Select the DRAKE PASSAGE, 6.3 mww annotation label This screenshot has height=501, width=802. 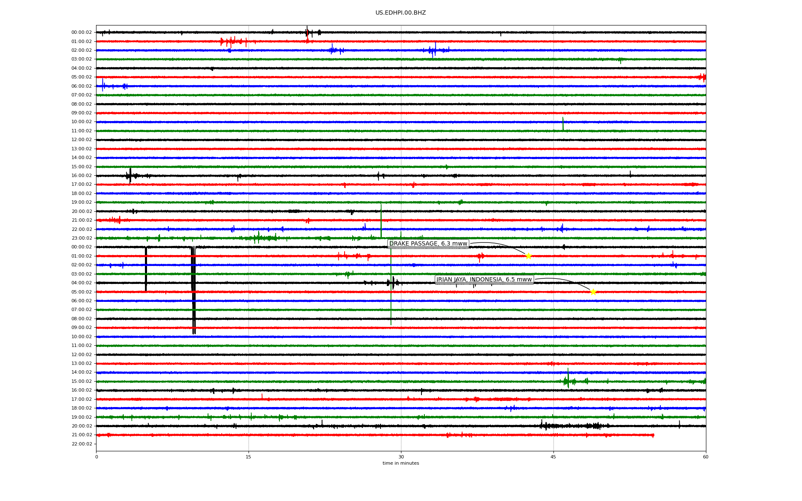(428, 244)
